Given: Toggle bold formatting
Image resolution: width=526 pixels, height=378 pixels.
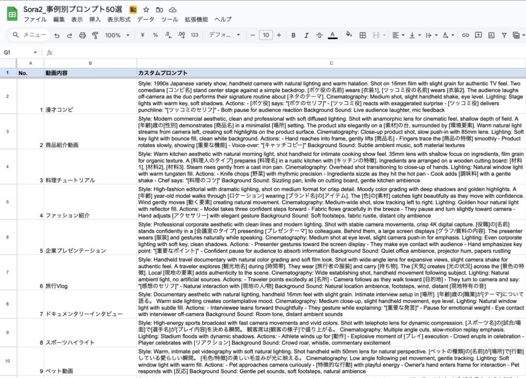Looking at the screenshot, I should (x=293, y=35).
